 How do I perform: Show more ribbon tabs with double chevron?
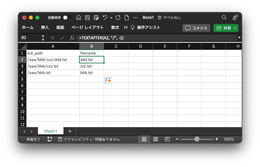(126, 28)
